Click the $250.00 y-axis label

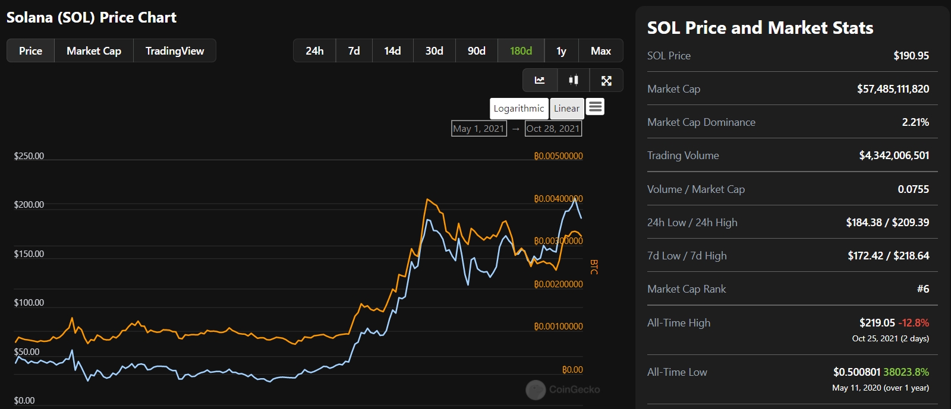pyautogui.click(x=29, y=156)
